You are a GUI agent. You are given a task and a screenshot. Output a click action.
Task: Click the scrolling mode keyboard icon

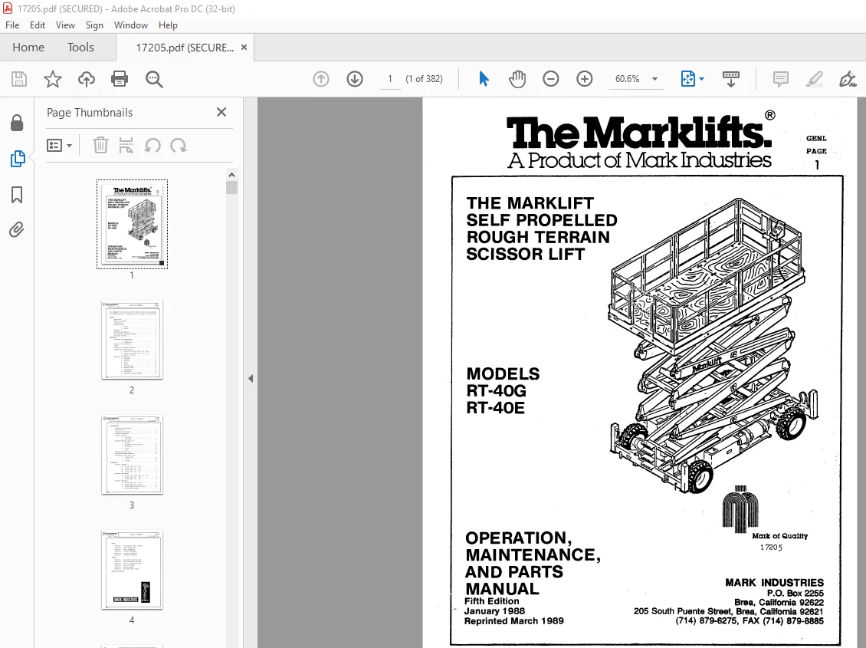pyautogui.click(x=730, y=79)
